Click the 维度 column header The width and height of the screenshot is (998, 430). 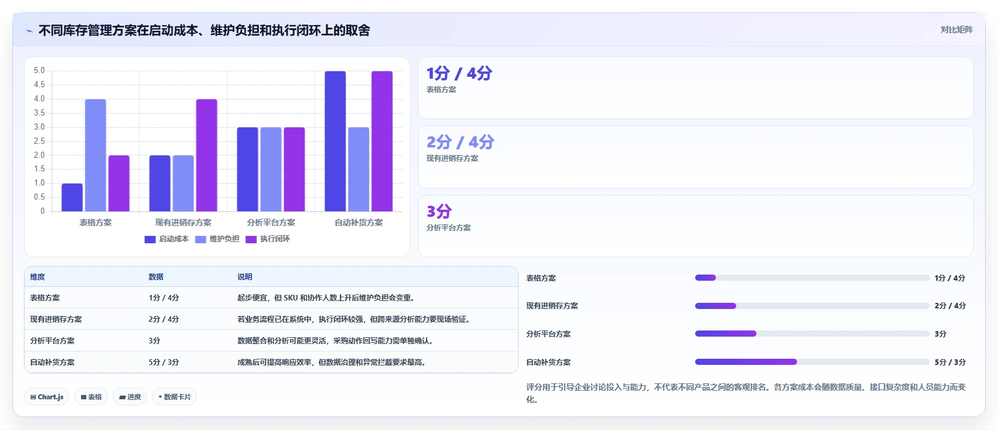pos(37,277)
